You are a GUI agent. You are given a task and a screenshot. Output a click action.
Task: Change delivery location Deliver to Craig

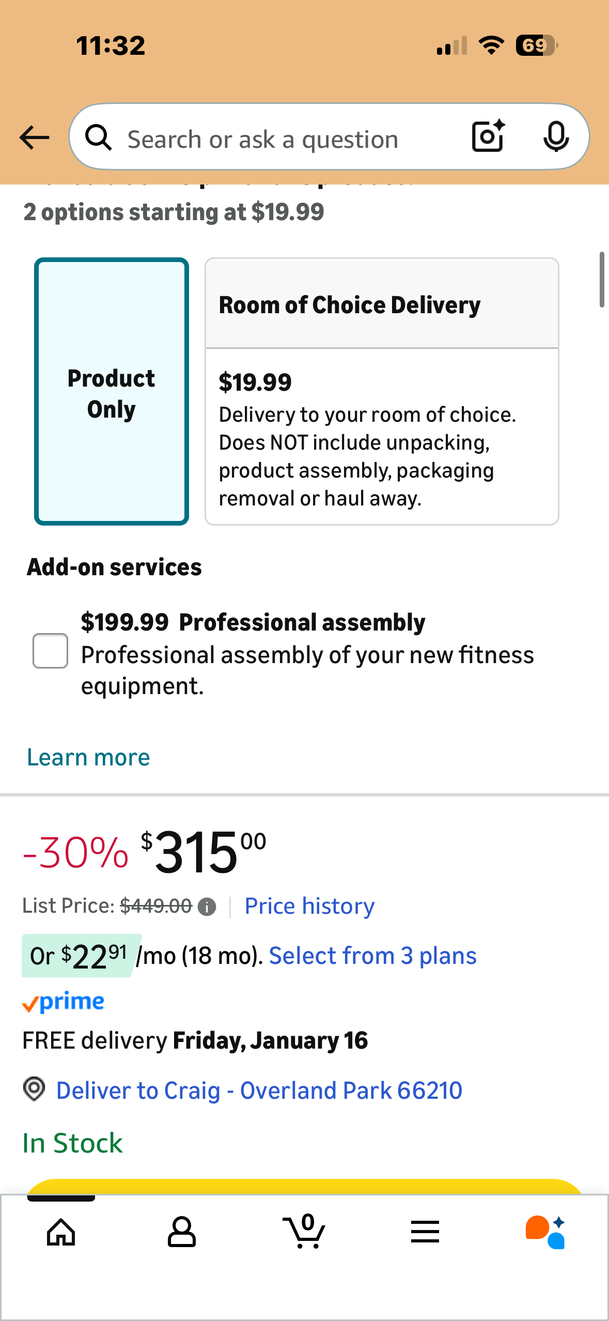click(x=258, y=1090)
